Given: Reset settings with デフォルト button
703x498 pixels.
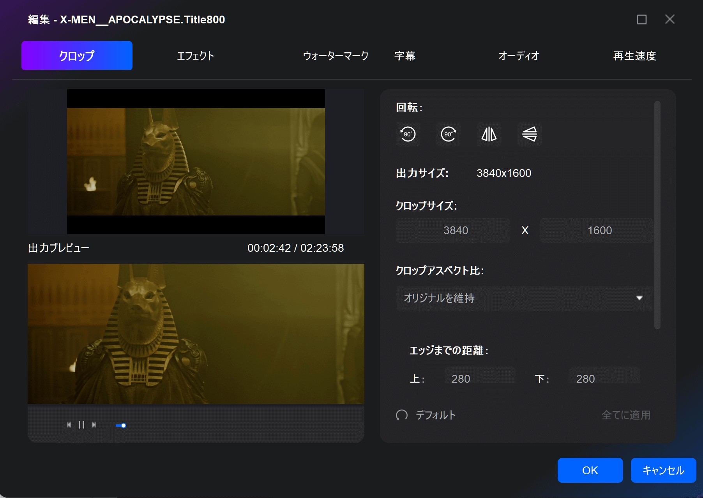Looking at the screenshot, I should 426,415.
